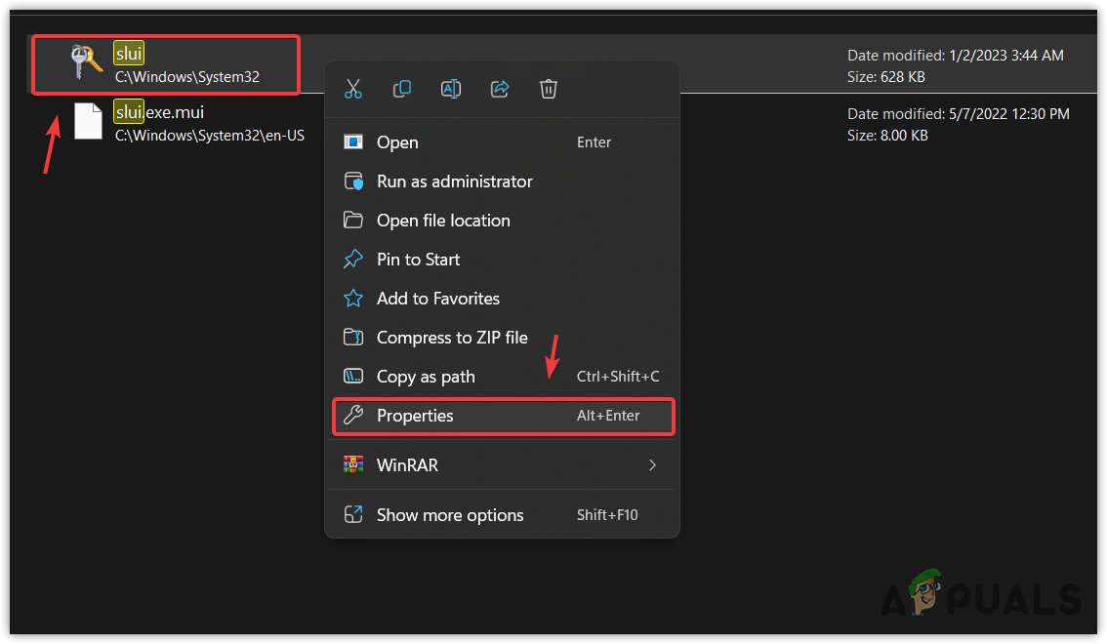The width and height of the screenshot is (1107, 644).
Task: Click the Rename icon in context menu
Action: coord(451,90)
